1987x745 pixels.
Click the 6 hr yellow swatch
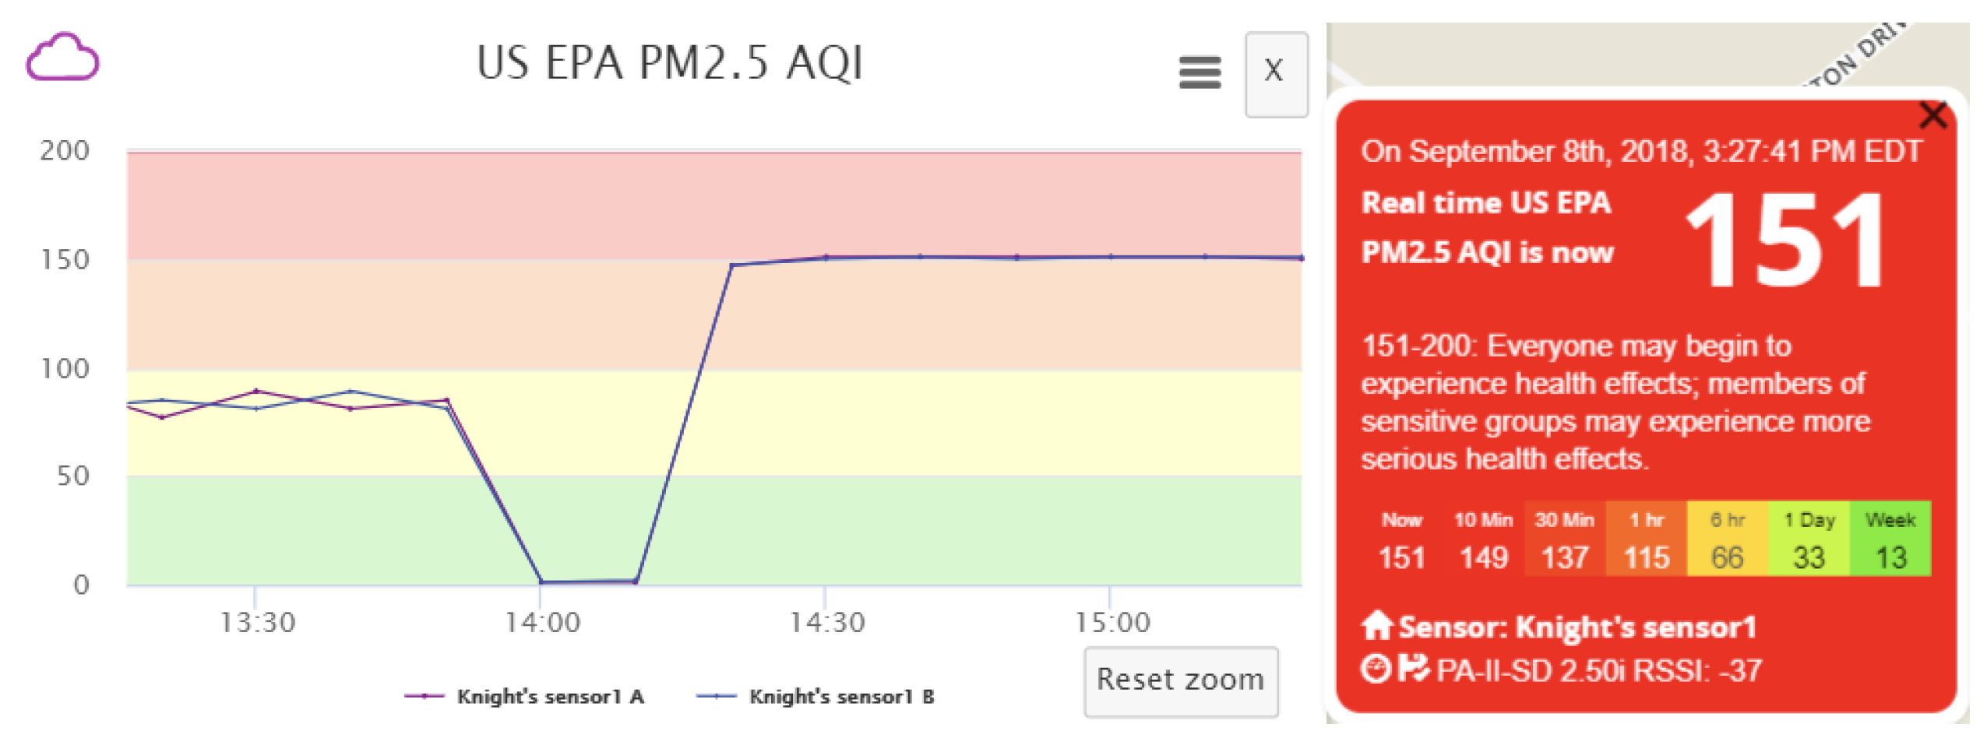(x=1727, y=539)
